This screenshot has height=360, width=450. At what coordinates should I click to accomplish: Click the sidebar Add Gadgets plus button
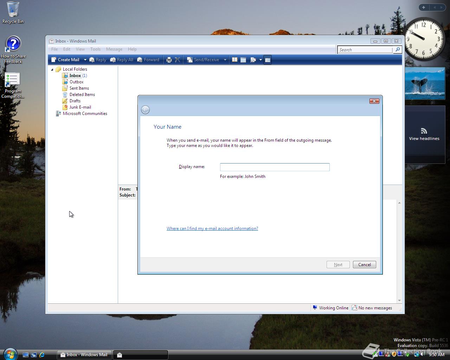point(424,7)
